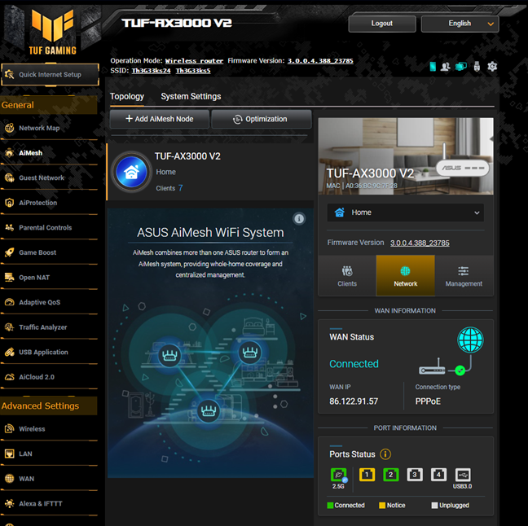Click Add AiMesh Node button
528x526 pixels.
pos(159,119)
